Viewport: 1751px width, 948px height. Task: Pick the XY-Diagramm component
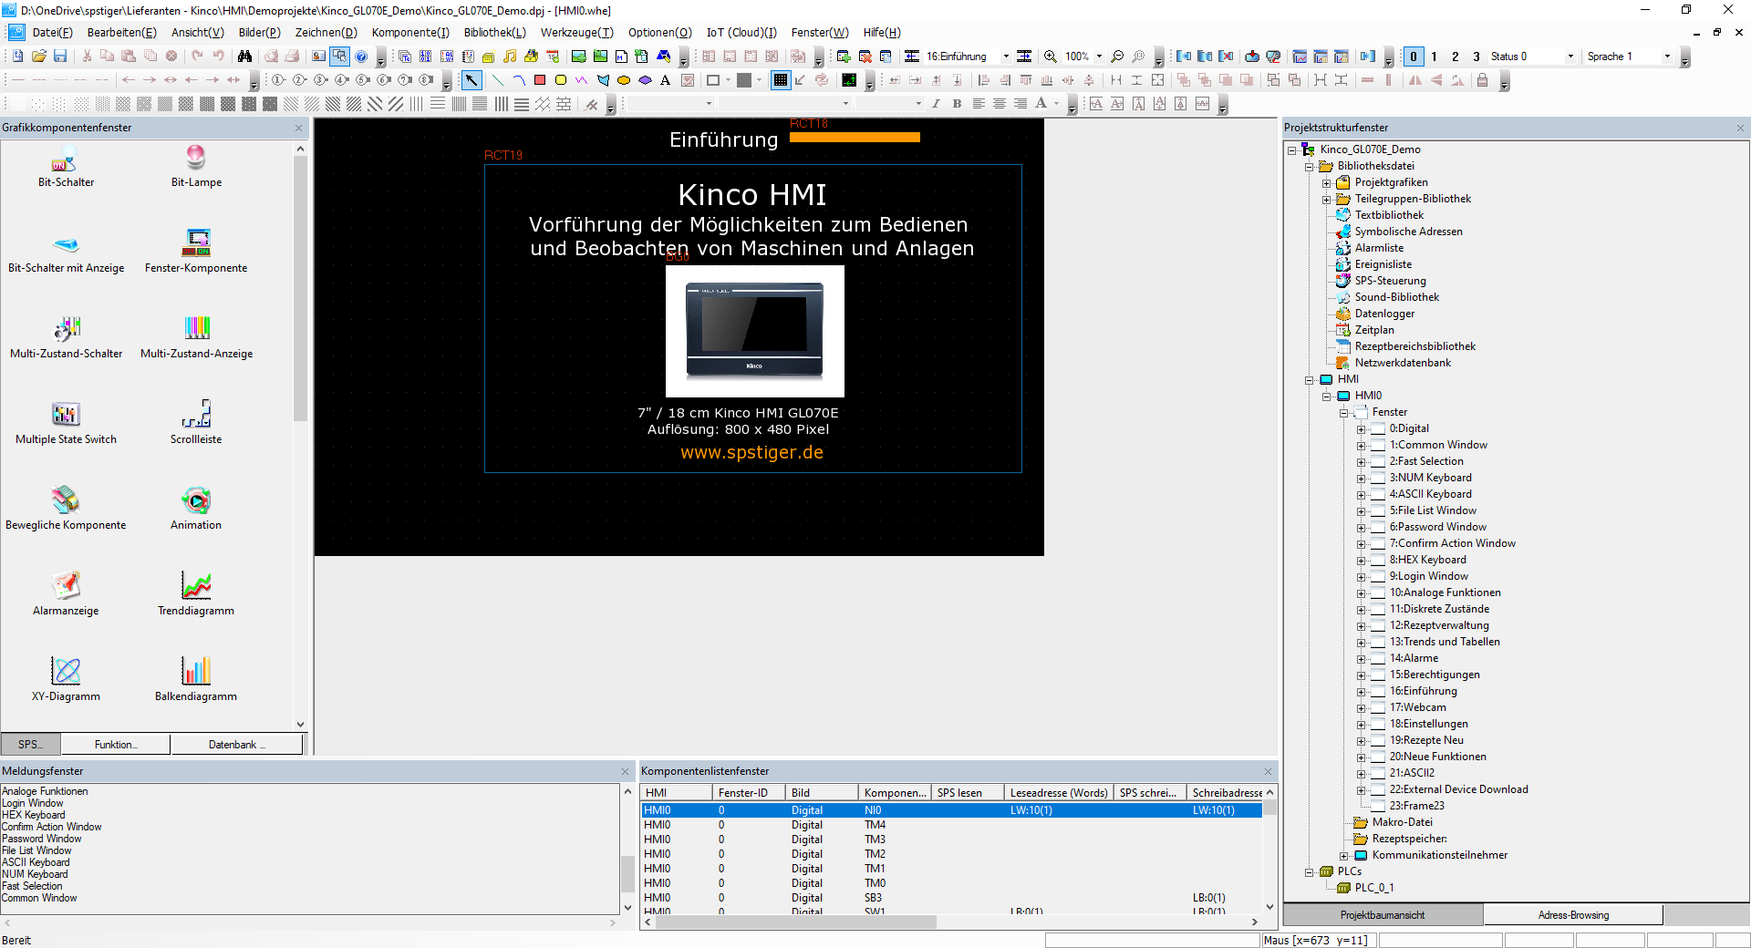66,681
